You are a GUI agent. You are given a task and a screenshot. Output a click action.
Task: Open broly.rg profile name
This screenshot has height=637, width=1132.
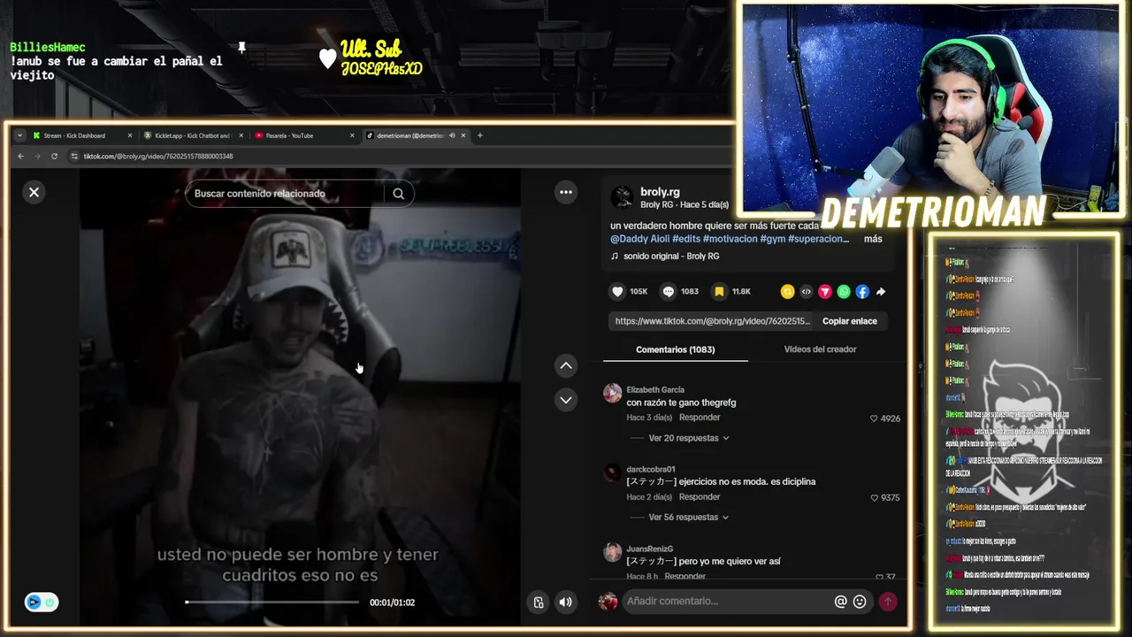click(x=660, y=192)
